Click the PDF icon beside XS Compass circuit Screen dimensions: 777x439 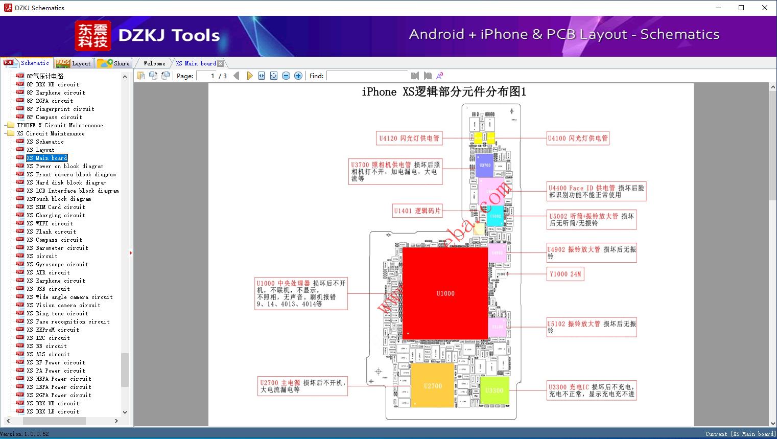(20, 240)
